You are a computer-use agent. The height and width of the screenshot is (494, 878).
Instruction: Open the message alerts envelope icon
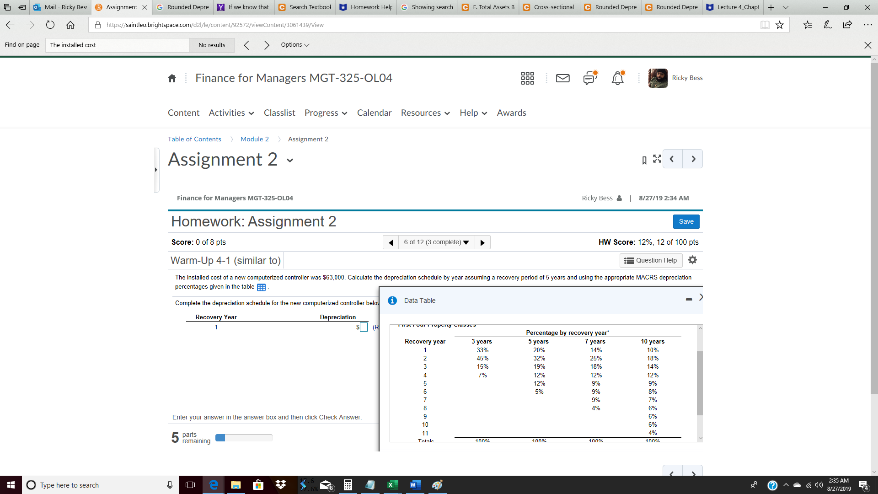562,78
